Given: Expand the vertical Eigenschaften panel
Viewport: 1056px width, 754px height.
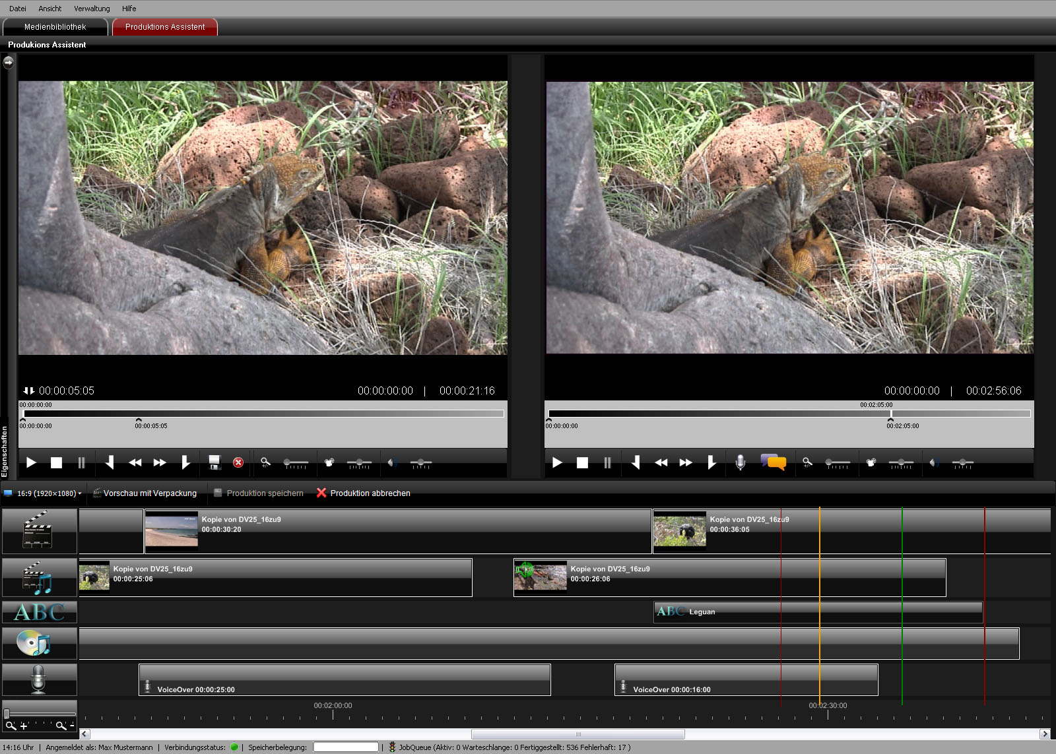Looking at the screenshot, I should point(5,451).
